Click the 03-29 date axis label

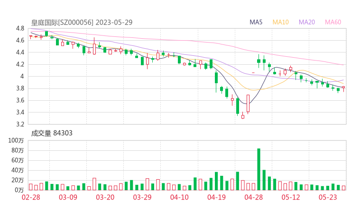[142, 197]
